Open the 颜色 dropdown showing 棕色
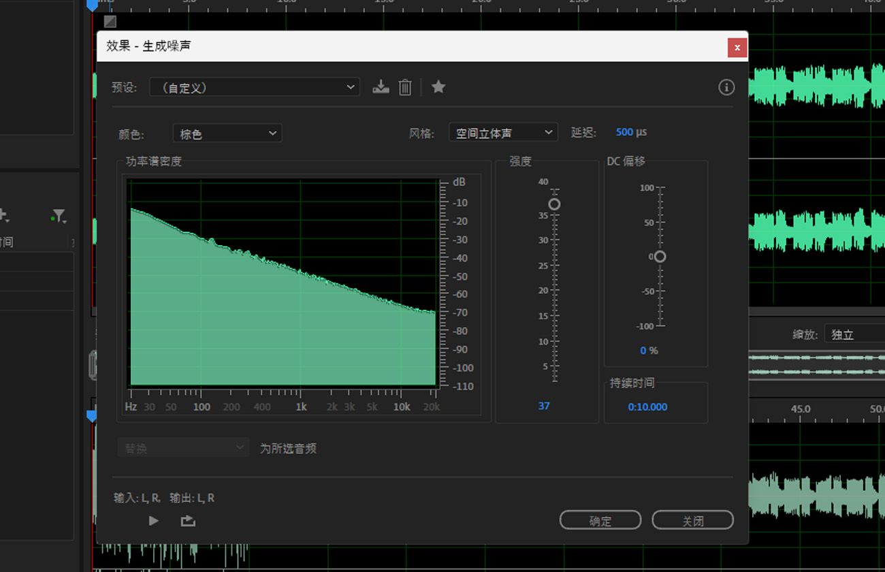The image size is (885, 572). [x=227, y=133]
